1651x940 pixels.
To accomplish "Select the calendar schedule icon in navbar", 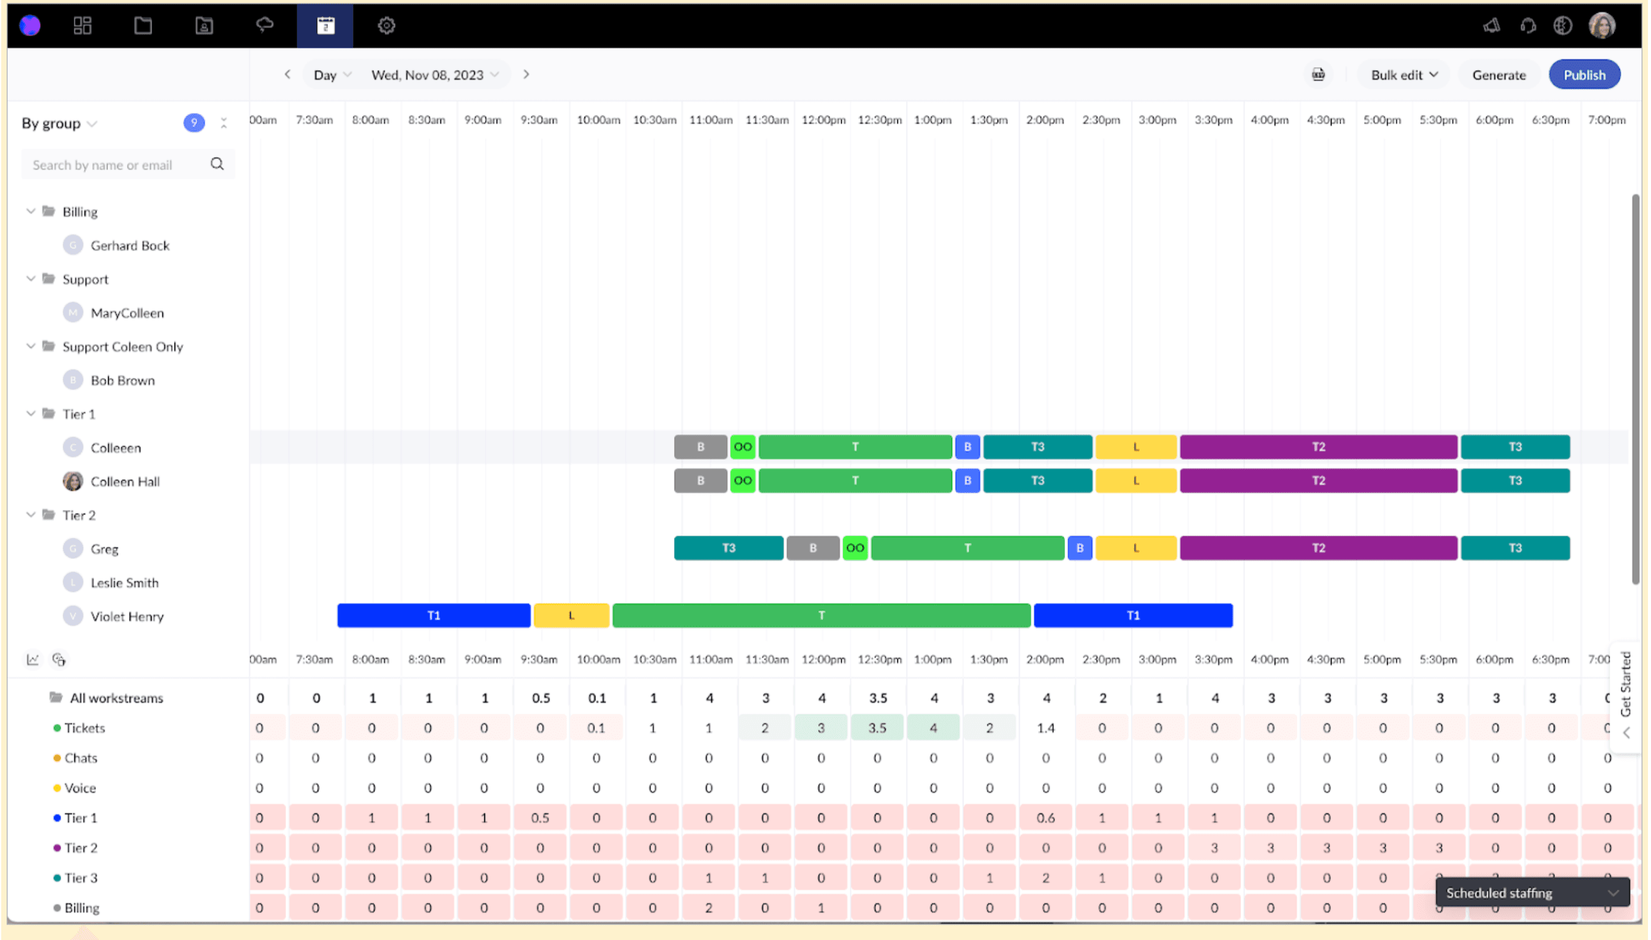I will [325, 25].
